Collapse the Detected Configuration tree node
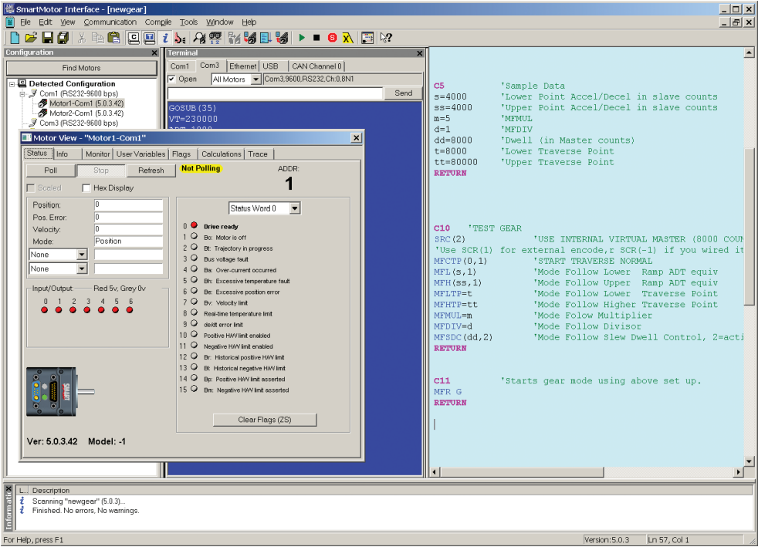Viewport: 758px width, 547px height. tap(12, 83)
